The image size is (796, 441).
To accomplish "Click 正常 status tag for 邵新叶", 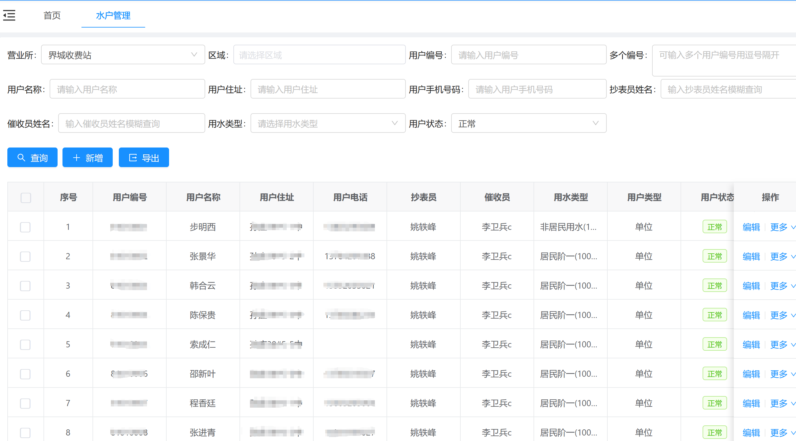I will [x=715, y=374].
